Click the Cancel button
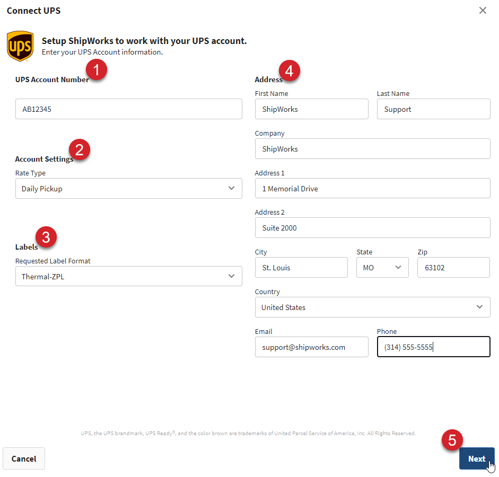 24,459
